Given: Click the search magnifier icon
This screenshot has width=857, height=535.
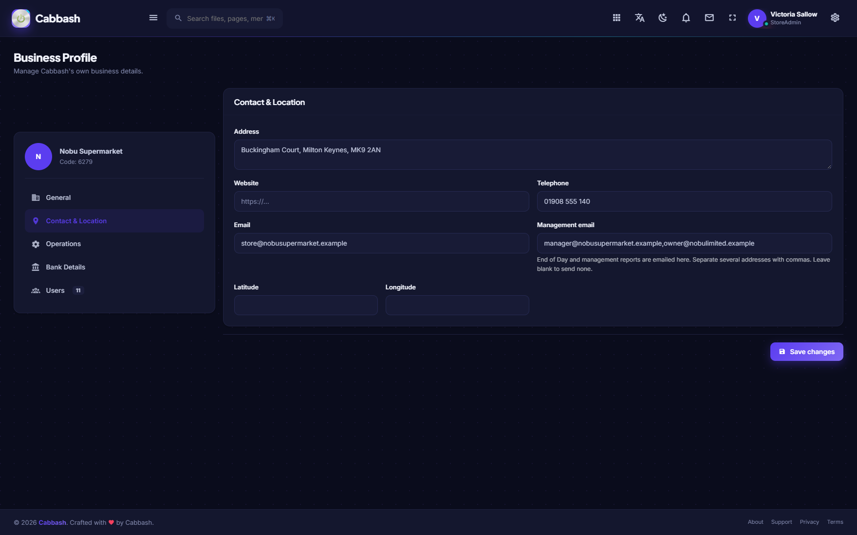Looking at the screenshot, I should [178, 18].
